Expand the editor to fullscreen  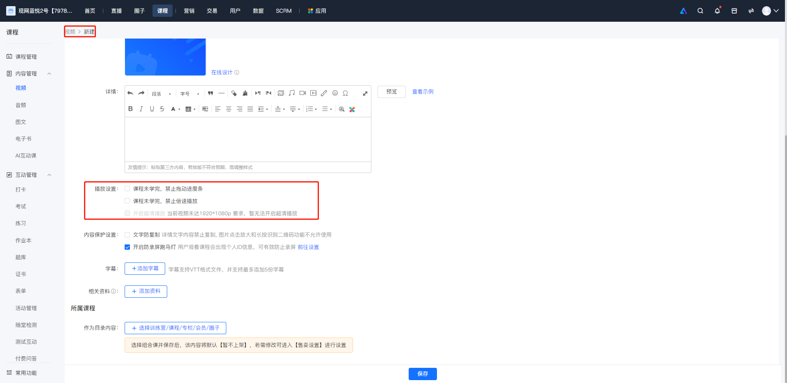[365, 93]
